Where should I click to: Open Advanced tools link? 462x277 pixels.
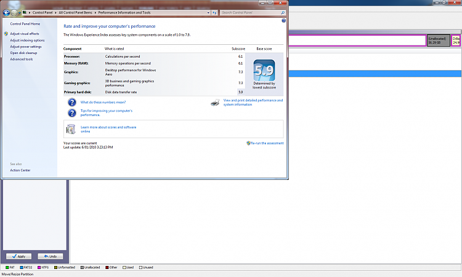point(22,59)
